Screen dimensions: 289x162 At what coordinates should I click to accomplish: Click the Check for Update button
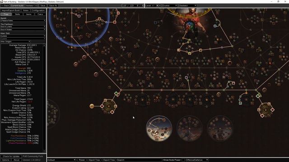tap(11, 157)
